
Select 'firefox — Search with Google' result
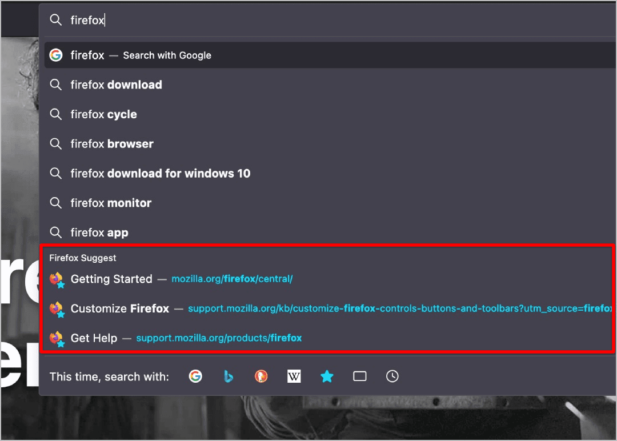141,55
